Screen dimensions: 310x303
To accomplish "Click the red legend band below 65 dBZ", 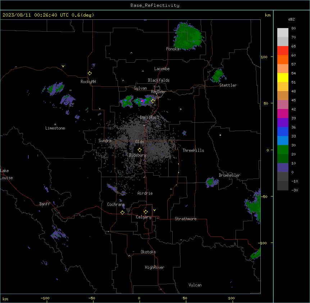I will pos(283,51).
